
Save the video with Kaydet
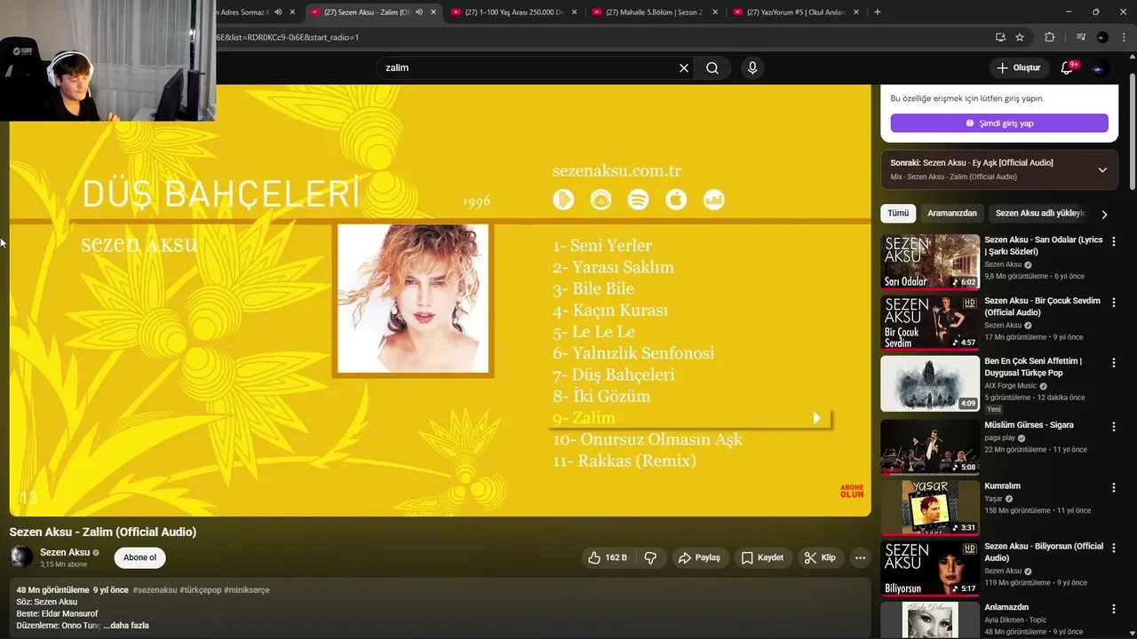coord(762,557)
